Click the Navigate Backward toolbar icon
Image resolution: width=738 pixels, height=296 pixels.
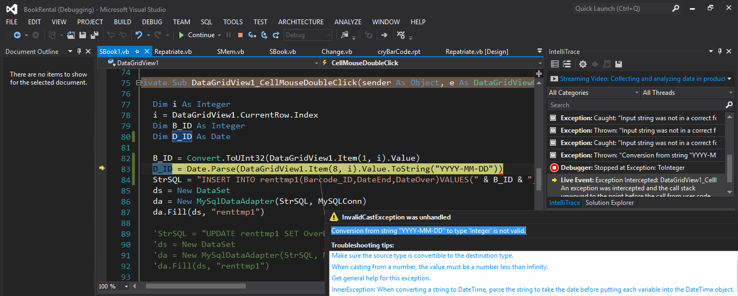click(17, 35)
